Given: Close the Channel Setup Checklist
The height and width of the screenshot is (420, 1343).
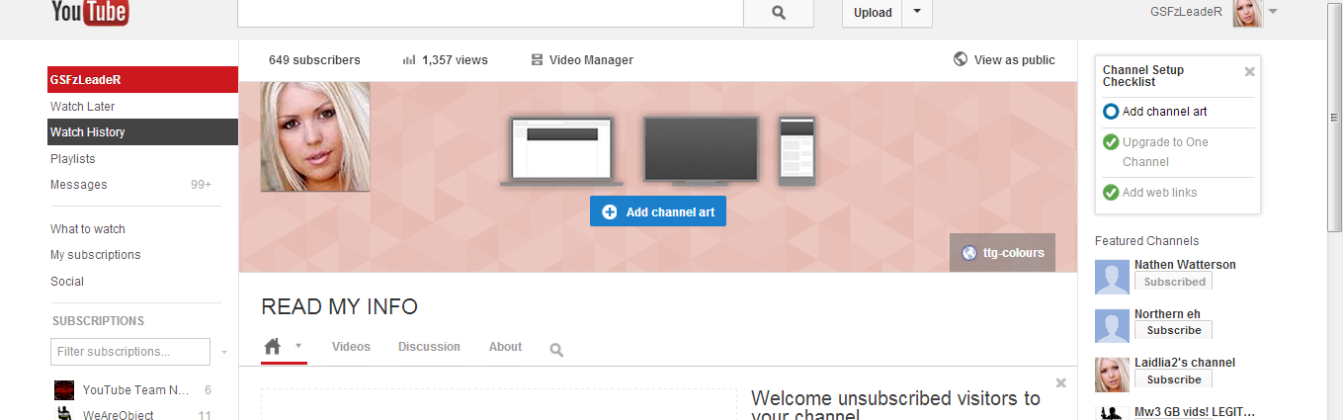Looking at the screenshot, I should pos(1249,71).
